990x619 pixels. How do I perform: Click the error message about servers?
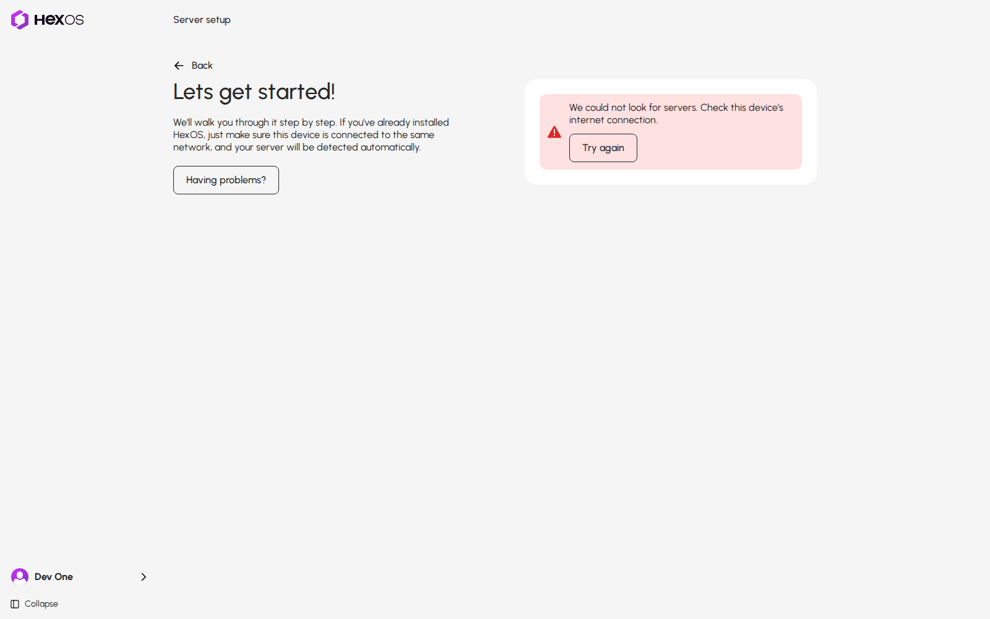click(x=676, y=114)
